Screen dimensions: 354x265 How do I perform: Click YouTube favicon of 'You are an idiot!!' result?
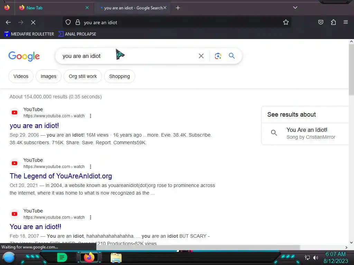click(x=15, y=214)
